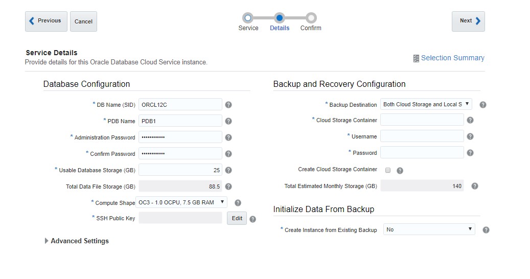Go to the Service wizard step
The width and height of the screenshot is (530, 279).
(x=248, y=18)
